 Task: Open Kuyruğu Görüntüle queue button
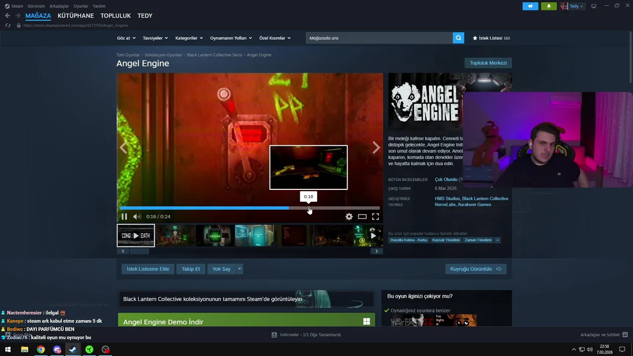476,269
